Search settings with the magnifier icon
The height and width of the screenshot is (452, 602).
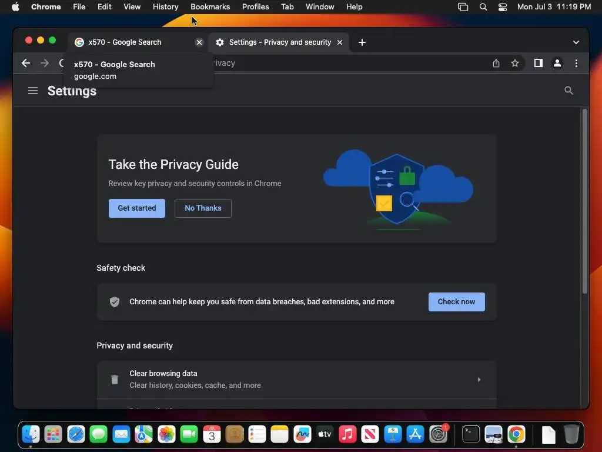tap(568, 91)
